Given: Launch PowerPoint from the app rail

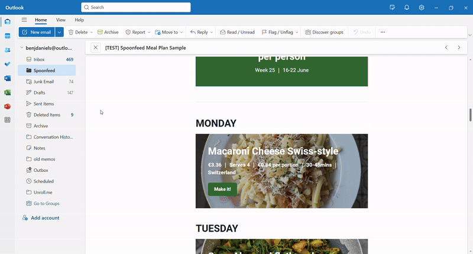Looking at the screenshot, I should pos(8,106).
